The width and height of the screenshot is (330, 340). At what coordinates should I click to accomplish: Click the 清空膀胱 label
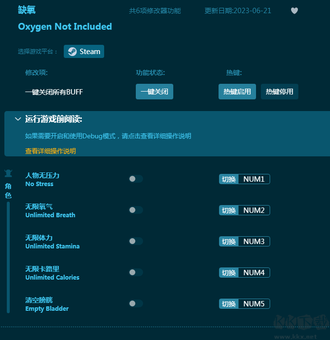click(x=39, y=300)
